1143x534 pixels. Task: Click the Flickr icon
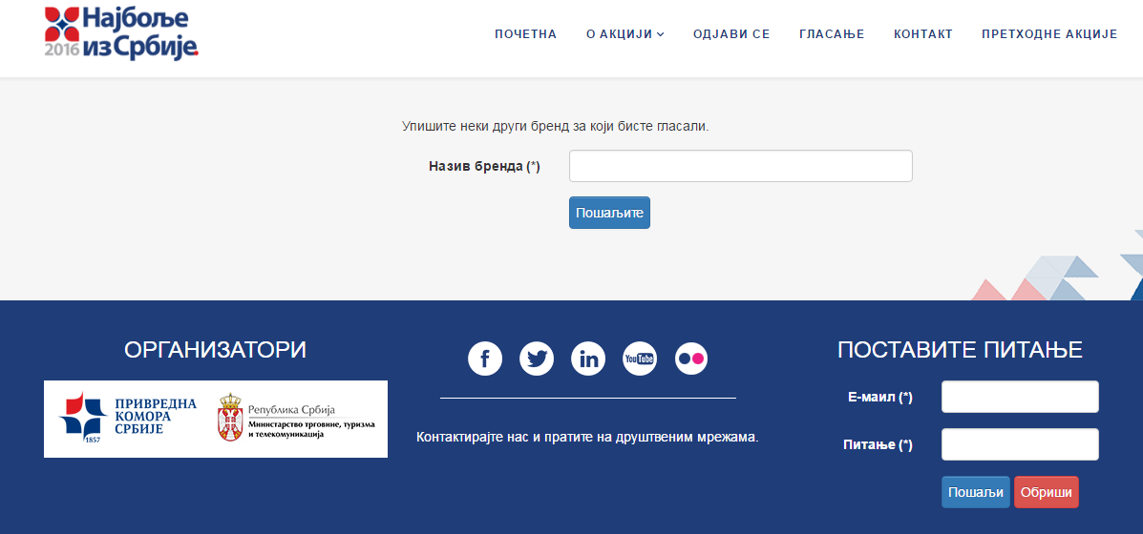point(691,359)
